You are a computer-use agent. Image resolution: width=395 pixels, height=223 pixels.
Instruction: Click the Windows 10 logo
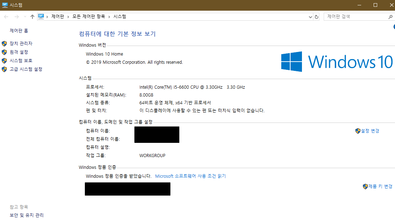337,62
